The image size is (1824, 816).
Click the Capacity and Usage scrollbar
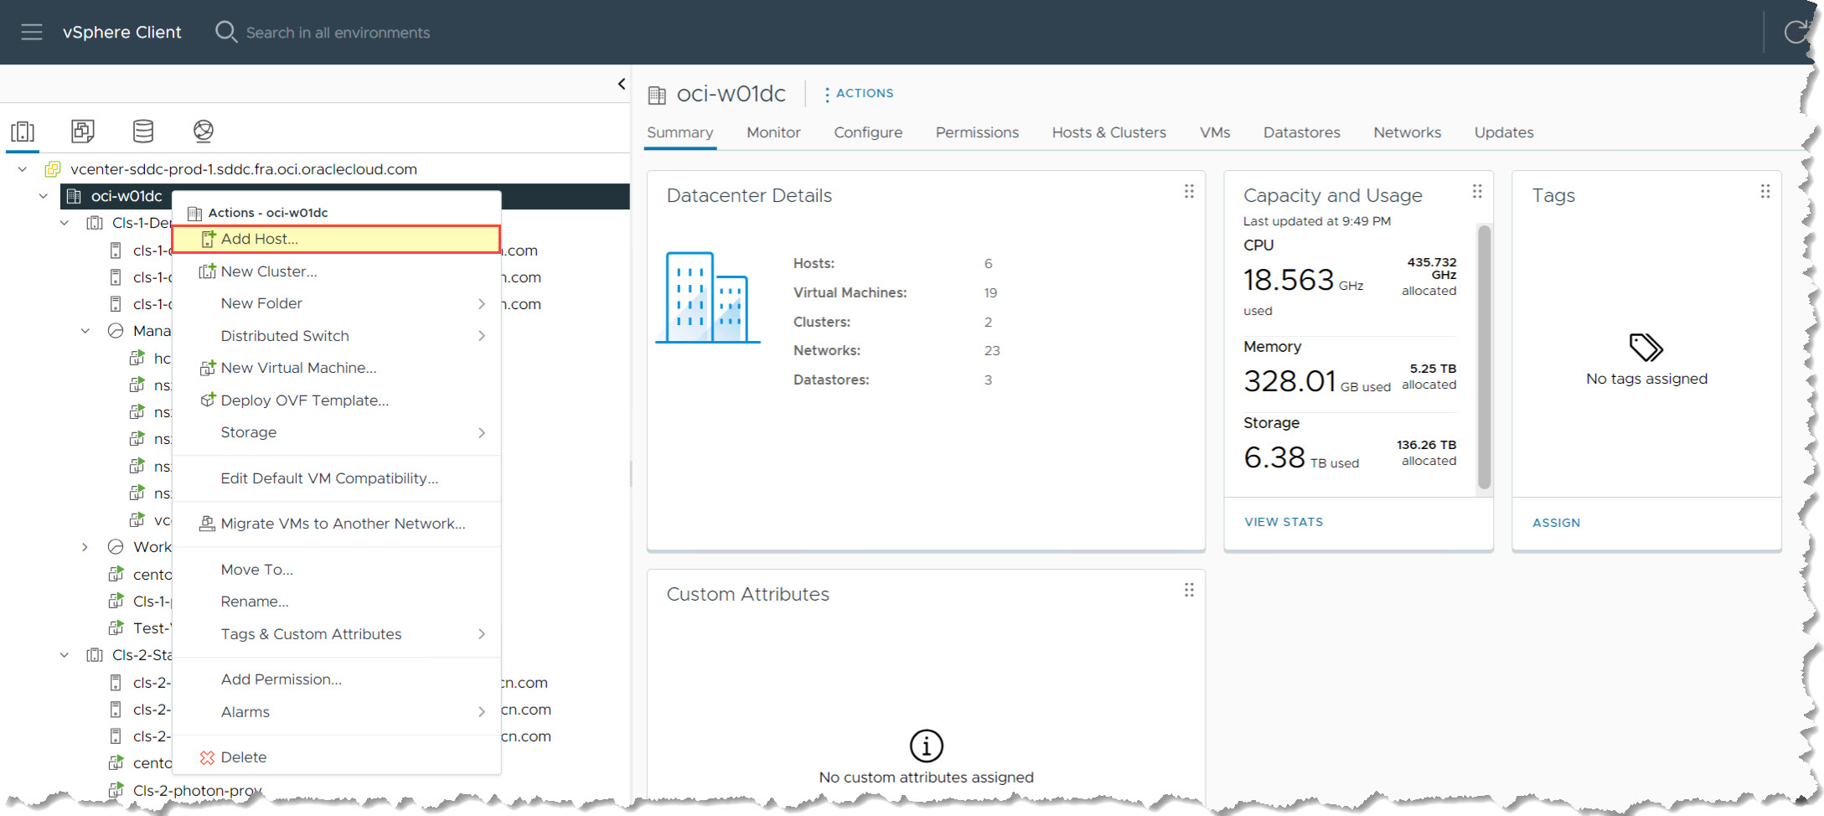point(1484,357)
